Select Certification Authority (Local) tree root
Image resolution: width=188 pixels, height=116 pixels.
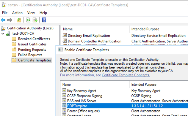tap(30, 28)
